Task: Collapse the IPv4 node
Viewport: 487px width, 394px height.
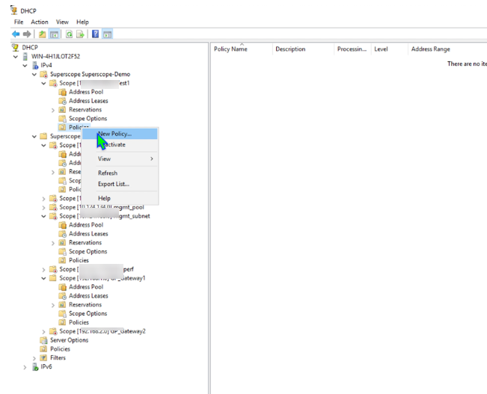Action: pyautogui.click(x=25, y=65)
